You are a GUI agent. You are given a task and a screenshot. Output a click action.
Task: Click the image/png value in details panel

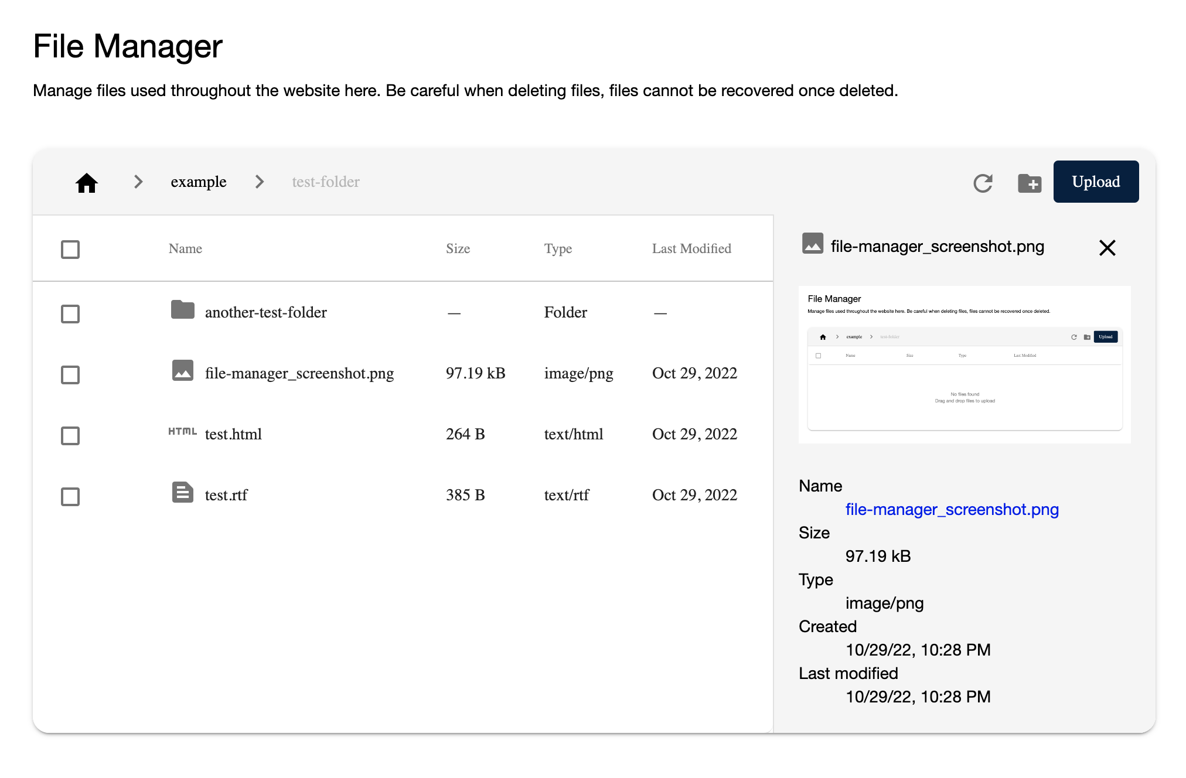point(884,603)
